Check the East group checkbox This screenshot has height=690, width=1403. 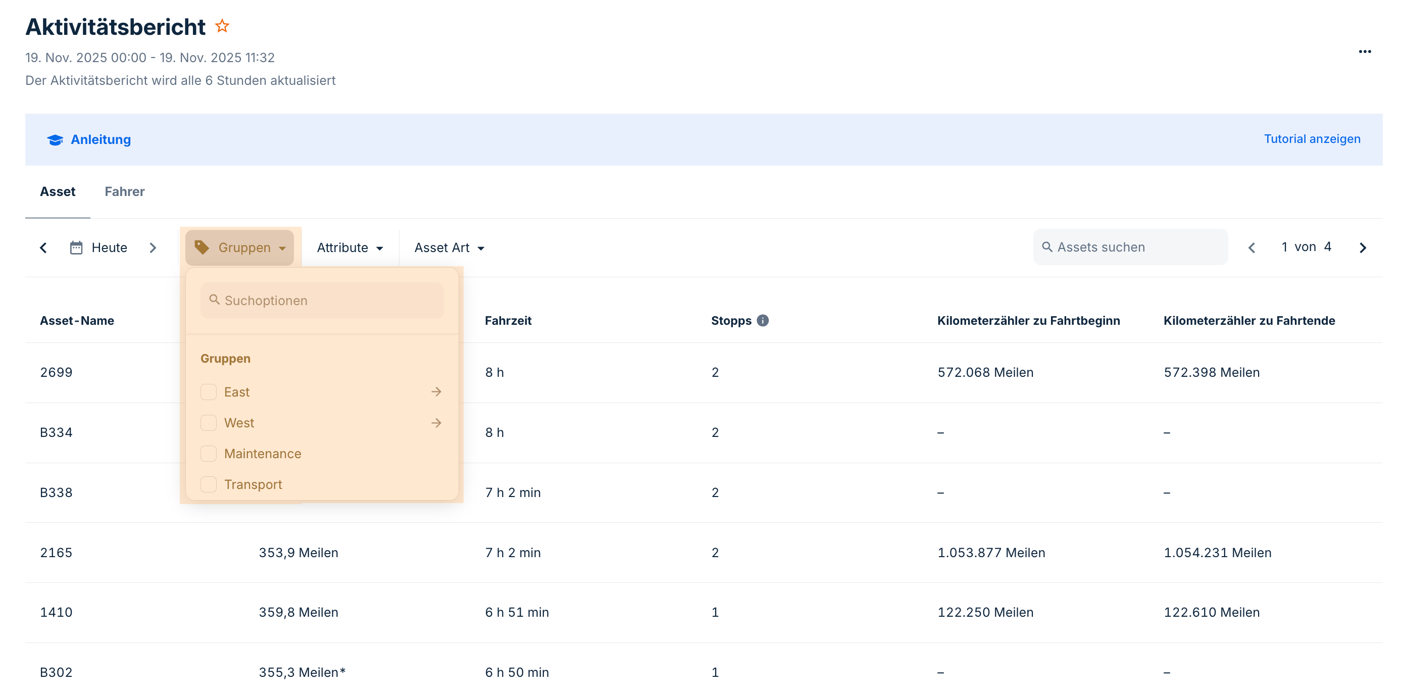(x=209, y=392)
